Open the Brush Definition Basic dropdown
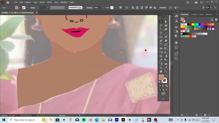Screen dimensions: 219x123 pos(84,8)
